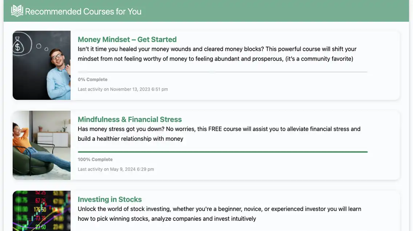This screenshot has height=231, width=413.
Task: Select the Money Mindset course card
Action: tap(206, 65)
